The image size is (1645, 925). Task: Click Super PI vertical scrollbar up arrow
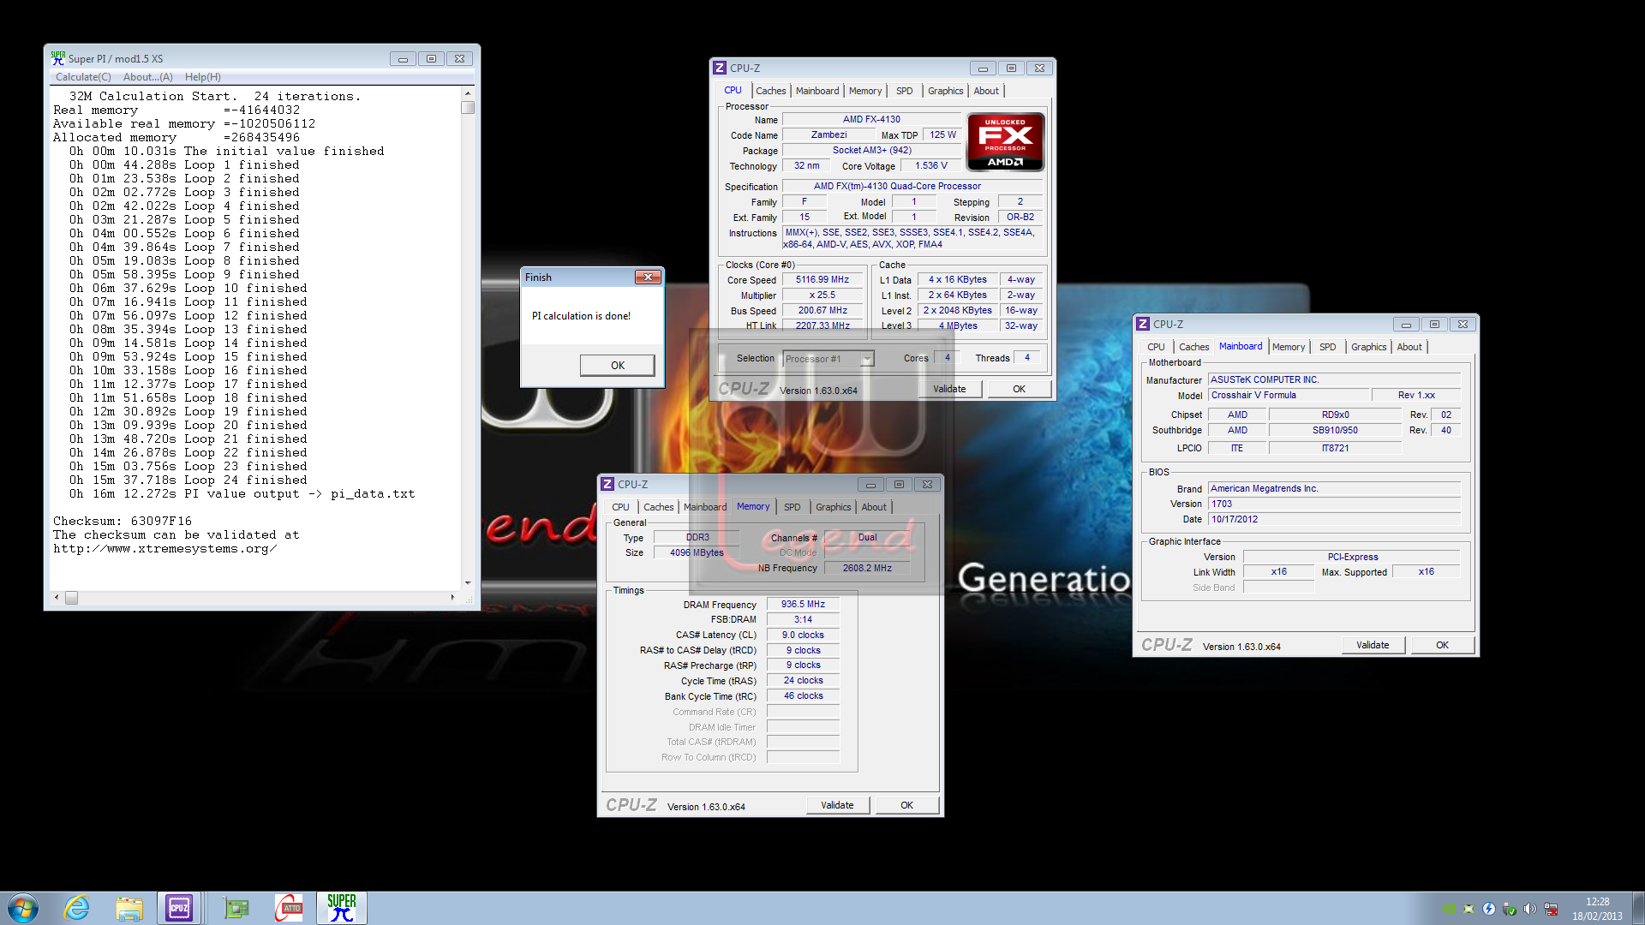[x=468, y=93]
